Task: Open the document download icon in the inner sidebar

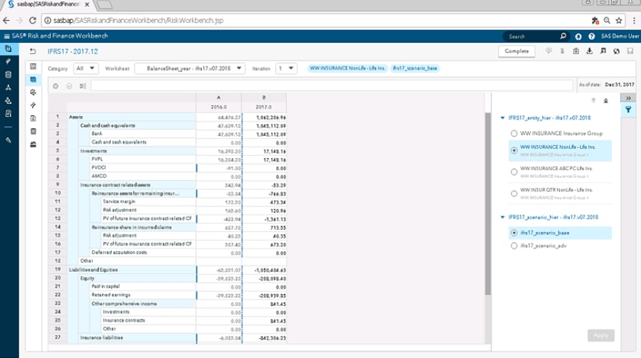Action: coord(33,119)
